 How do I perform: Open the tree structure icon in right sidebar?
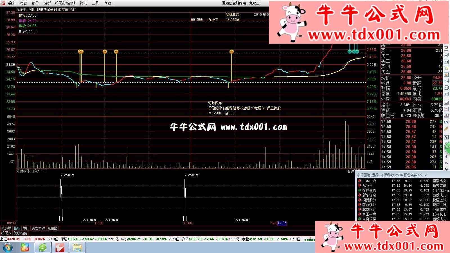point(447,68)
